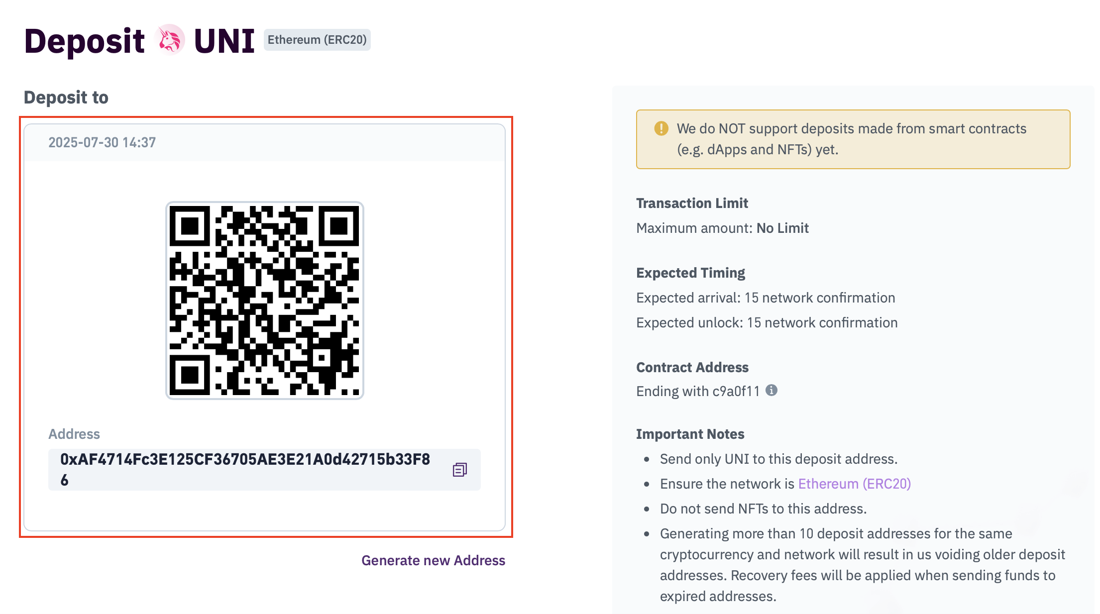Click the 'Deposit to' section label
Screen dimensions: 1100x614
[66, 97]
